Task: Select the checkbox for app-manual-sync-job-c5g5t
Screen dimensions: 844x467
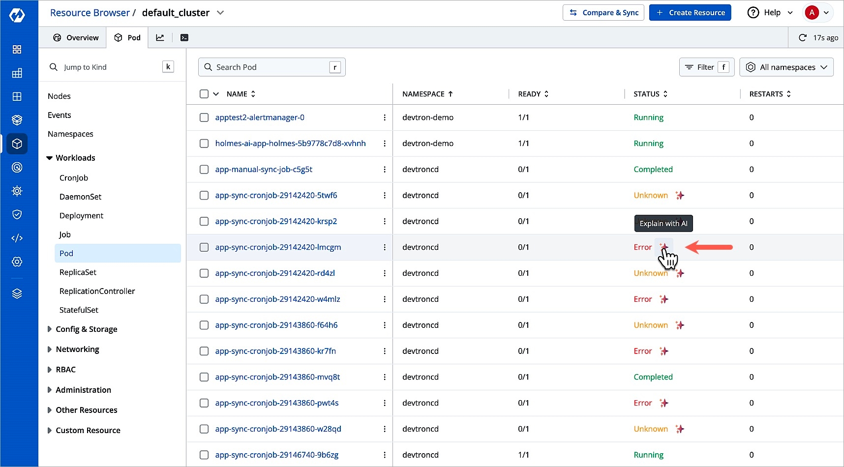Action: (204, 170)
